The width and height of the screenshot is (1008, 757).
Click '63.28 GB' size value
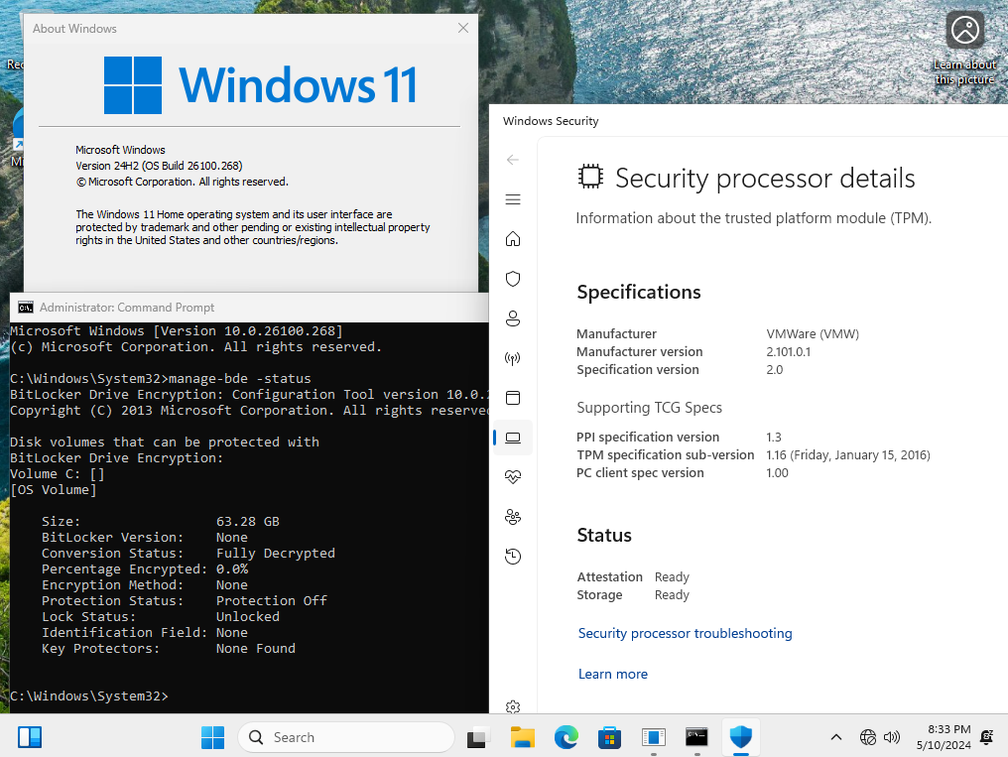tap(247, 521)
